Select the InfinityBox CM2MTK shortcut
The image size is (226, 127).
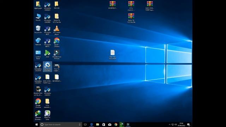tap(38, 67)
